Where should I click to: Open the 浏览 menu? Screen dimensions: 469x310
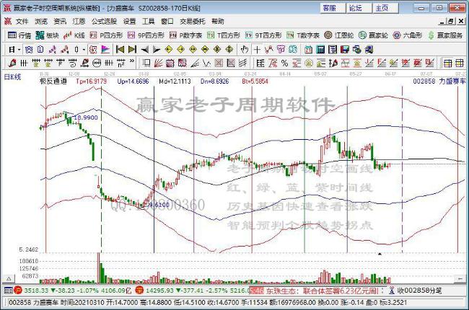[x=41, y=21]
